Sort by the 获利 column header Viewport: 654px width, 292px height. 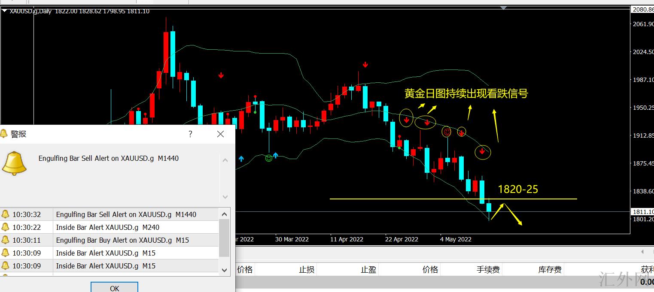pyautogui.click(x=647, y=270)
